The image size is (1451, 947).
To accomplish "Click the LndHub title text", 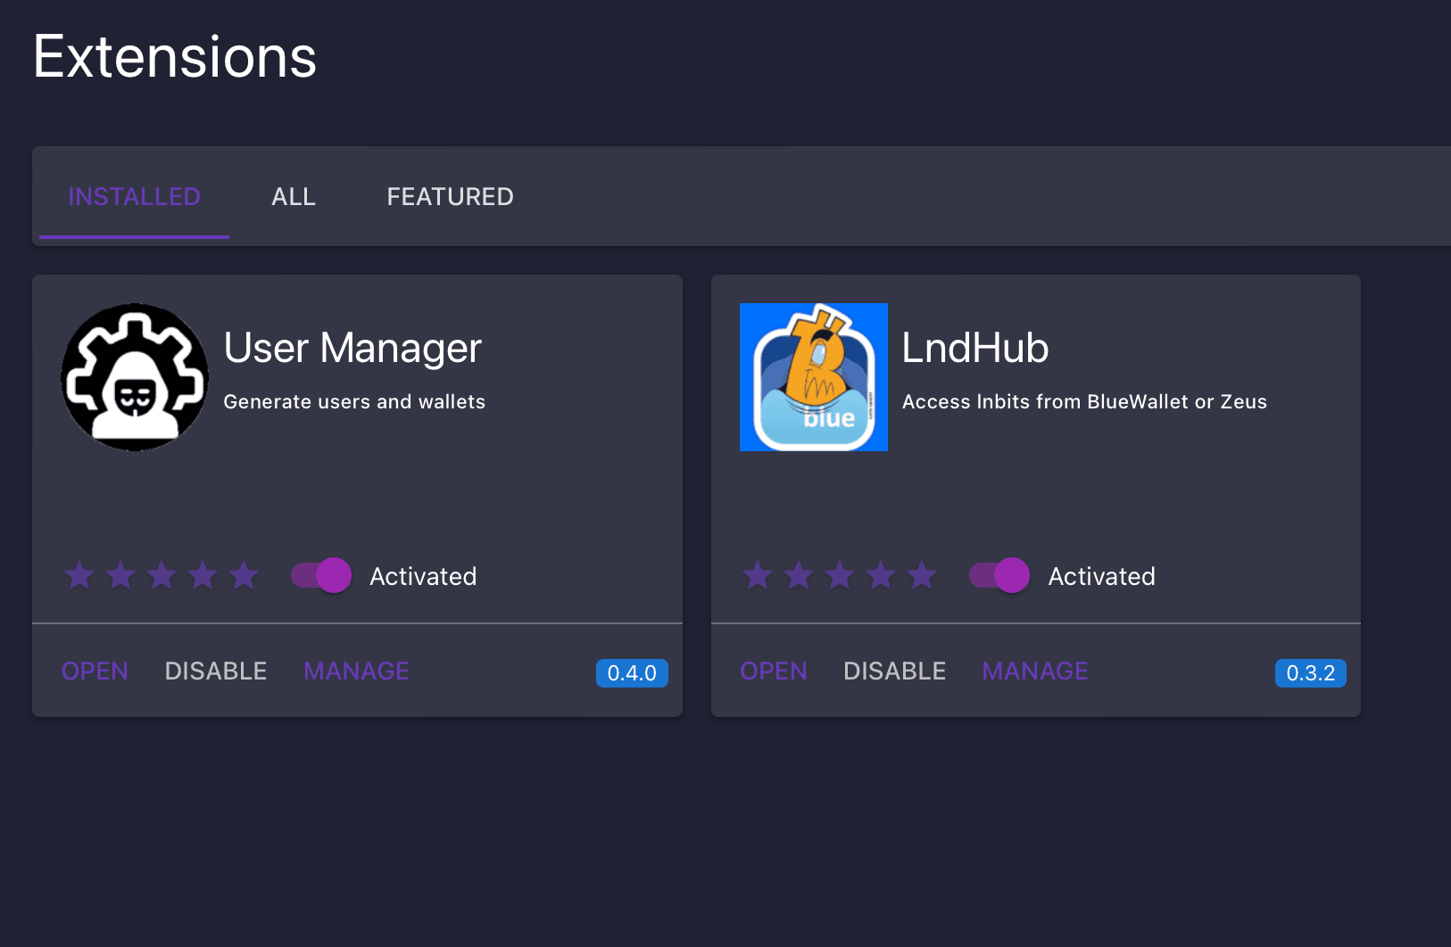I will (x=975, y=348).
